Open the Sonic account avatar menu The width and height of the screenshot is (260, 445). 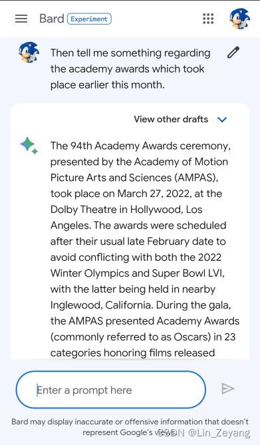coord(240,19)
